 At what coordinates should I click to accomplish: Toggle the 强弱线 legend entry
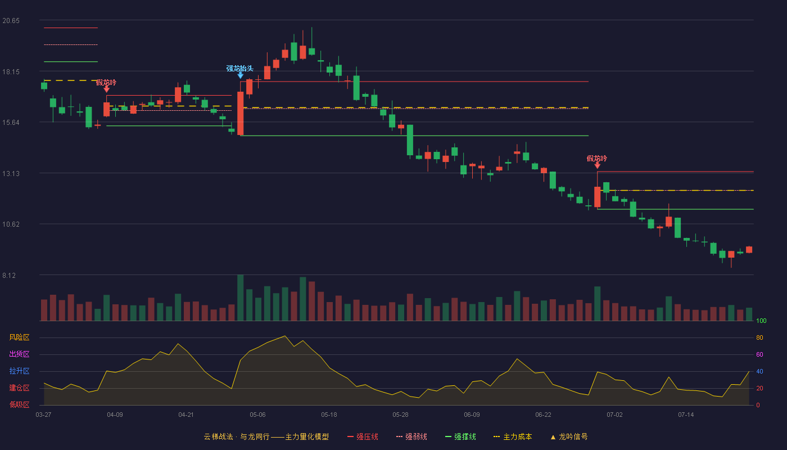(411, 436)
